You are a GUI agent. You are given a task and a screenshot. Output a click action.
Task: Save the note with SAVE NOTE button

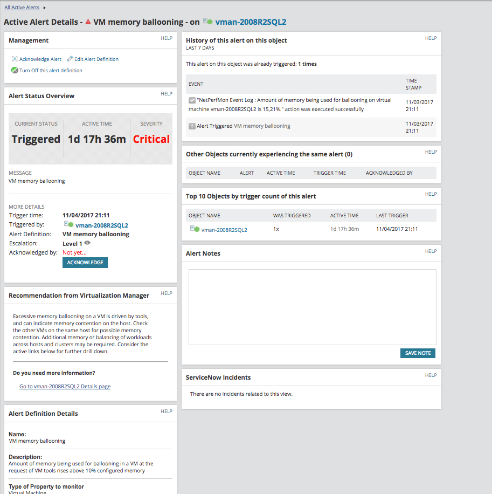coord(418,353)
